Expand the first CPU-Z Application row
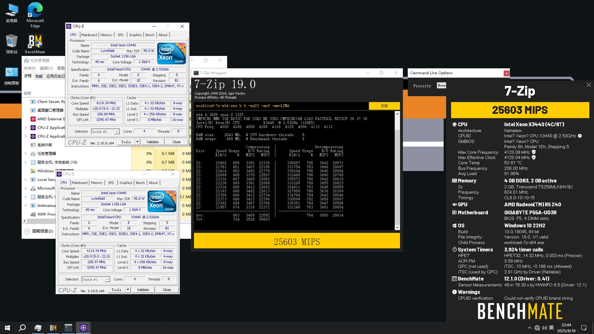This screenshot has height=334, width=594. pyautogui.click(x=26, y=128)
